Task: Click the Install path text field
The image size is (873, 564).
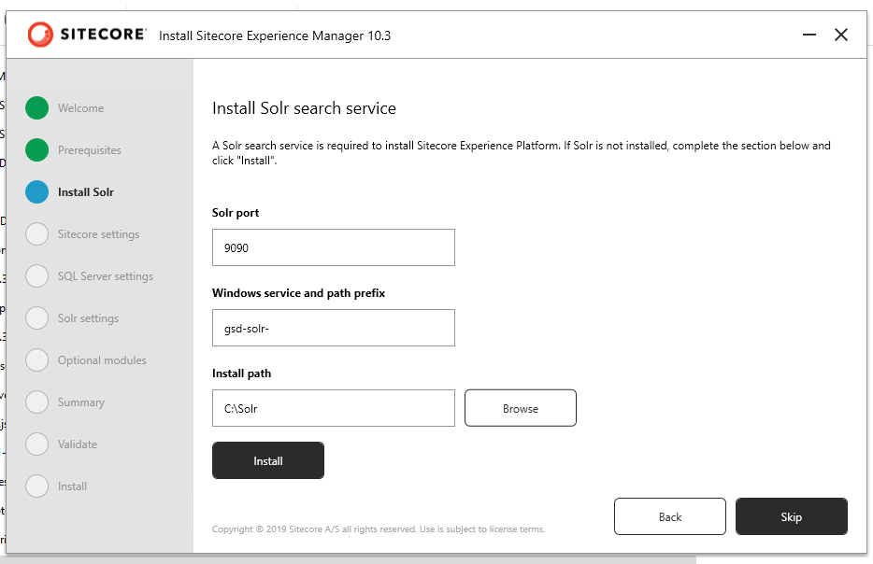Action: pyautogui.click(x=333, y=409)
